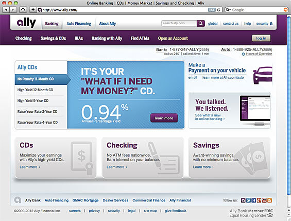
Task: Click the orange snapback icon in the Google field
Action: point(286,10)
